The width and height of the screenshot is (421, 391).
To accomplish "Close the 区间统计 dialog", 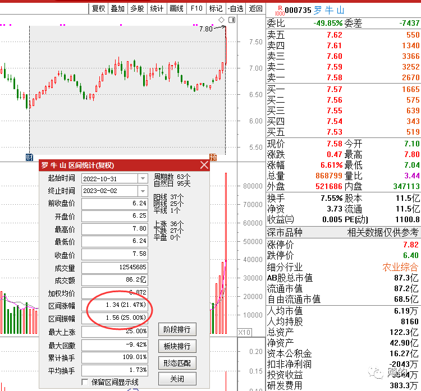I will pyautogui.click(x=204, y=165).
